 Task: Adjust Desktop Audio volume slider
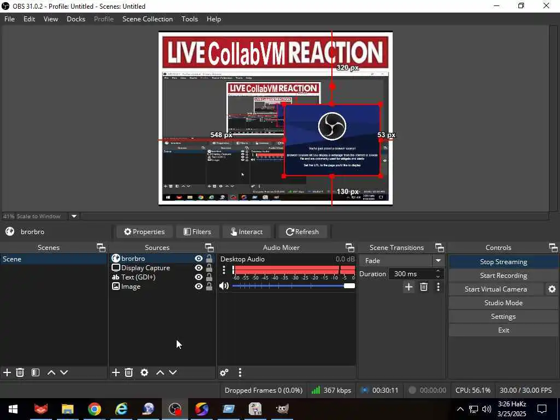(293, 285)
